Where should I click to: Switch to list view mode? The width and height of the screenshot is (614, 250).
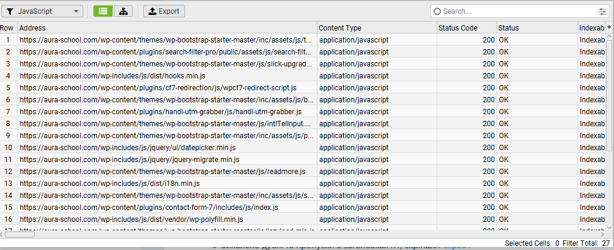pos(103,11)
